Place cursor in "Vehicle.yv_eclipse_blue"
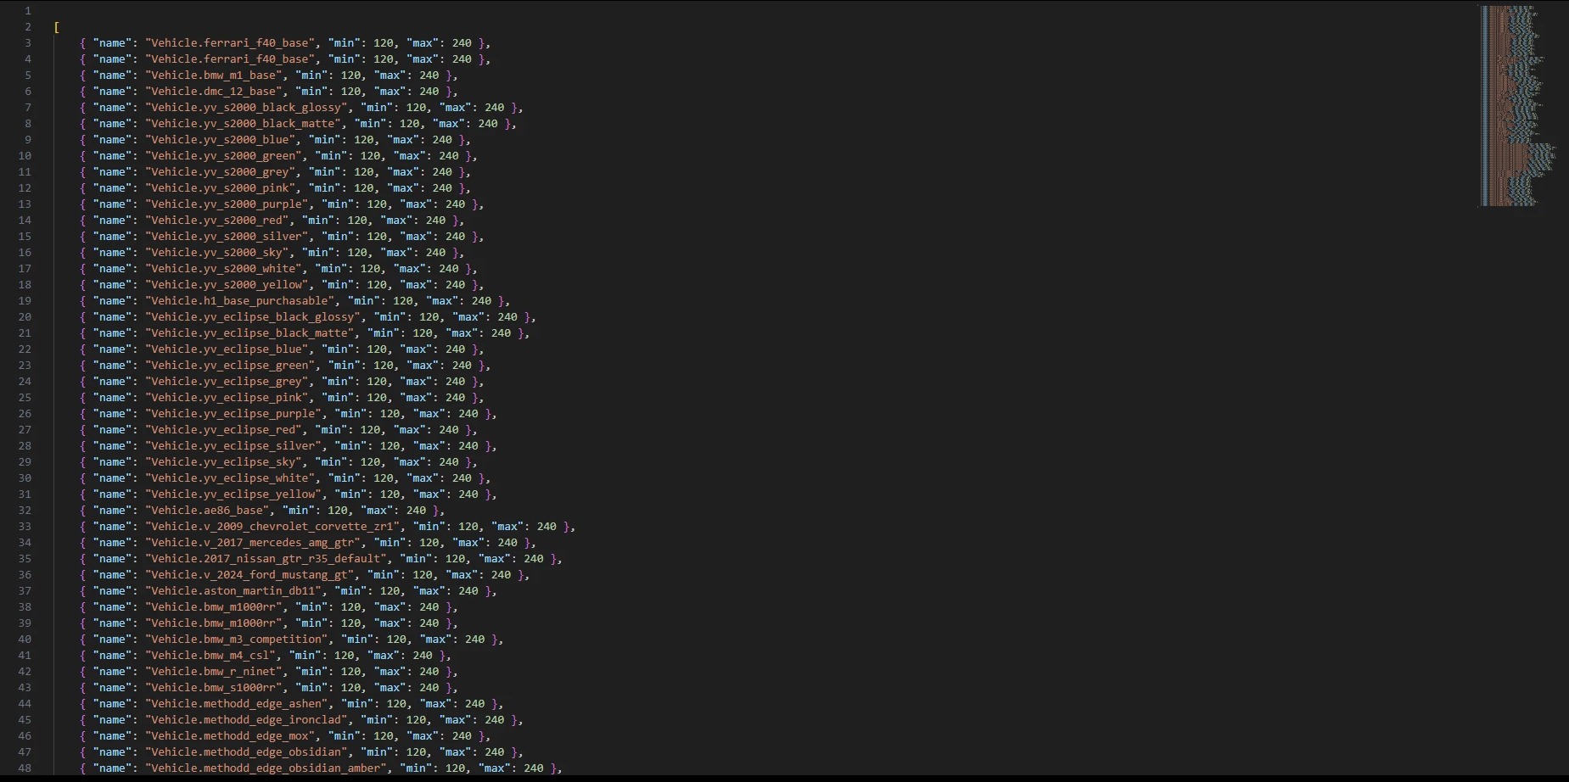This screenshot has width=1569, height=782. point(227,349)
